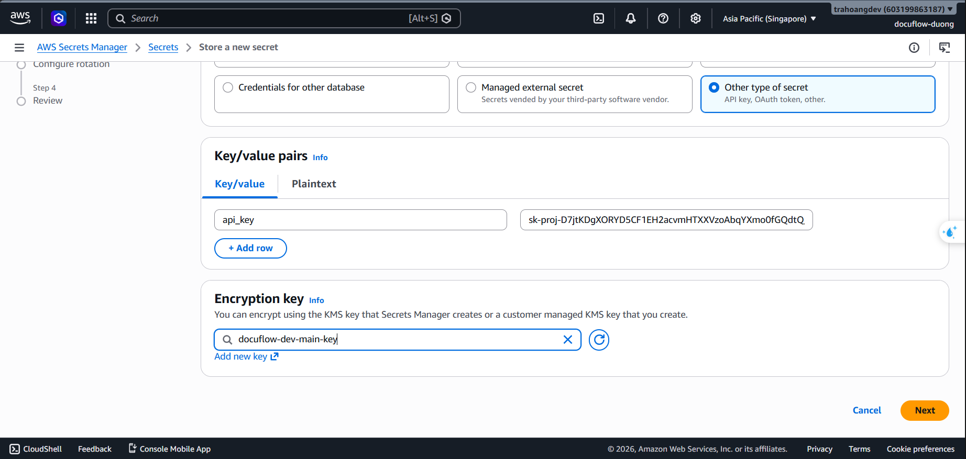Switch to the Key/value tab
The width and height of the screenshot is (966, 459).
tap(240, 184)
